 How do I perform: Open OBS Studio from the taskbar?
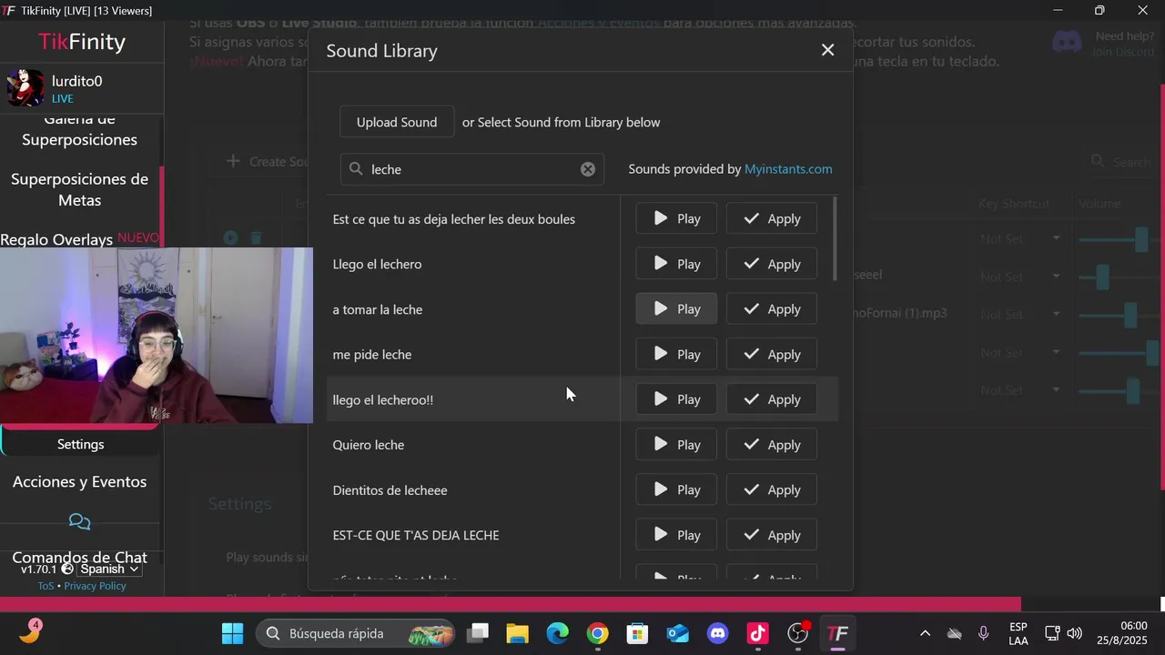(798, 633)
